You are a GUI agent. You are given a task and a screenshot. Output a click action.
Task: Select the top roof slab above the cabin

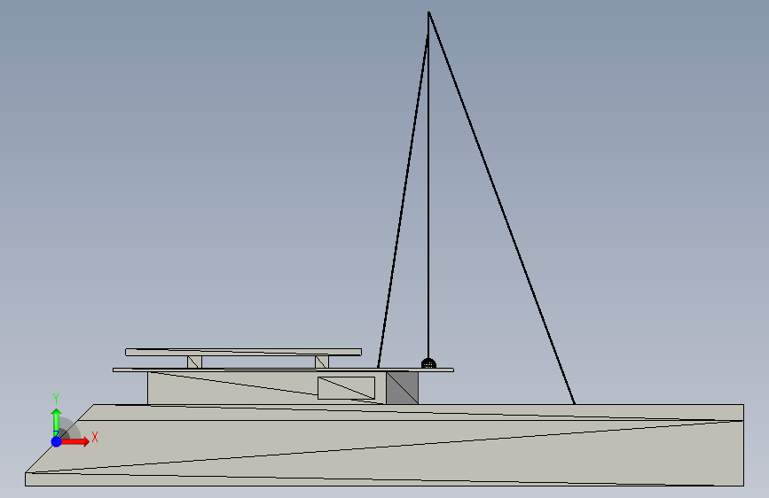(x=243, y=352)
